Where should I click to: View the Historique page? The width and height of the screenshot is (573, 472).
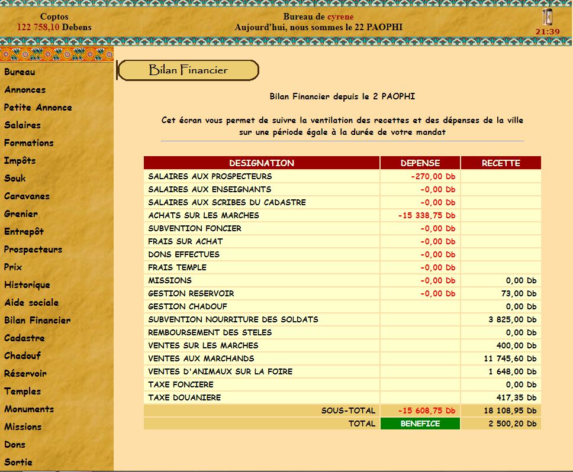click(x=27, y=285)
